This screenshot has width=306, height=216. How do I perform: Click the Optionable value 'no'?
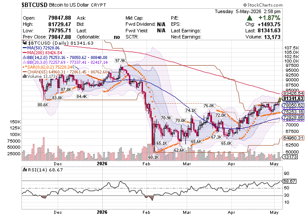tap(117, 37)
